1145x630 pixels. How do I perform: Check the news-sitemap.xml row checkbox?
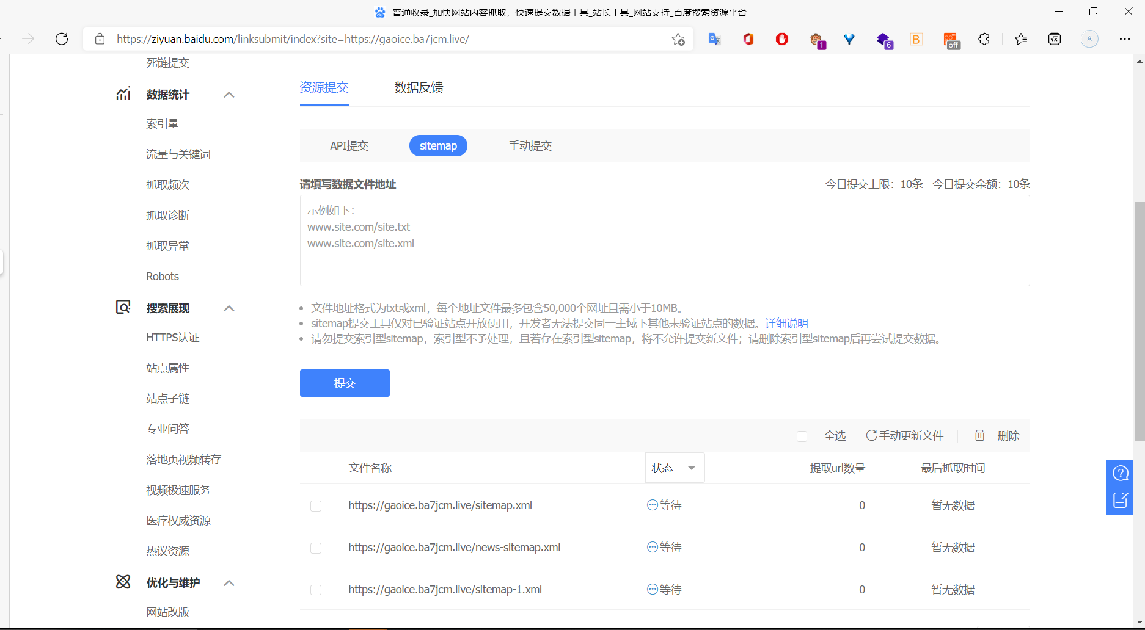coord(316,548)
